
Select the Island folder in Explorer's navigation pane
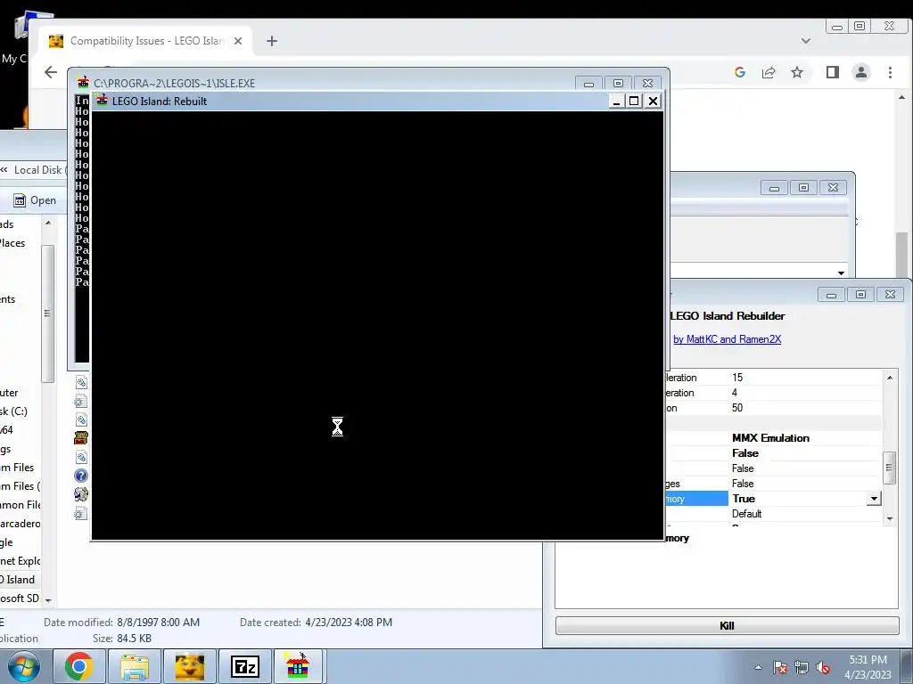pos(18,579)
